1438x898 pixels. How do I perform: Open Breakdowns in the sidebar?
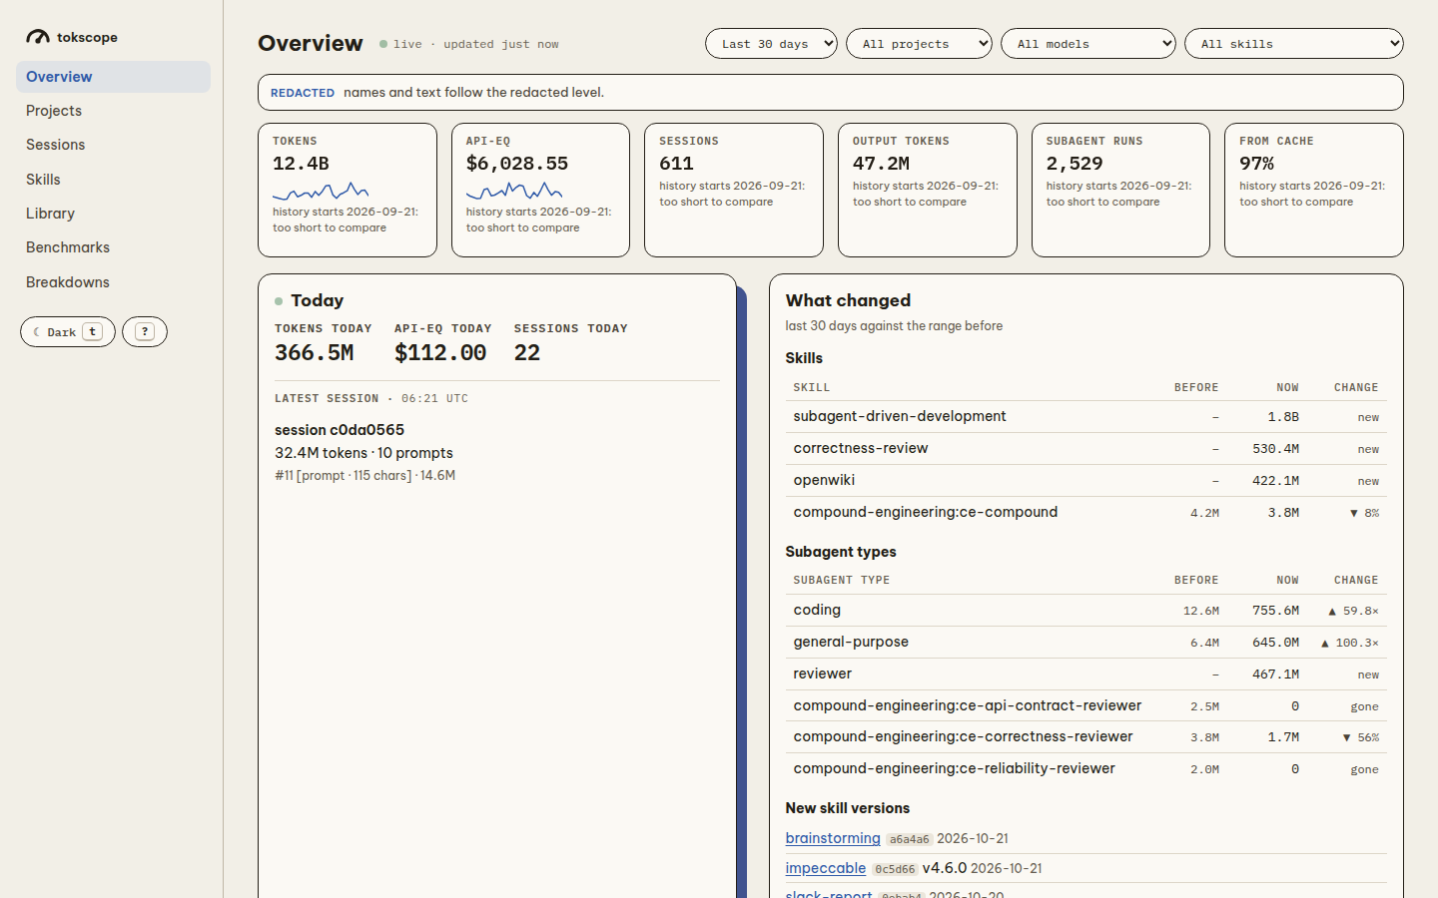tap(113, 282)
